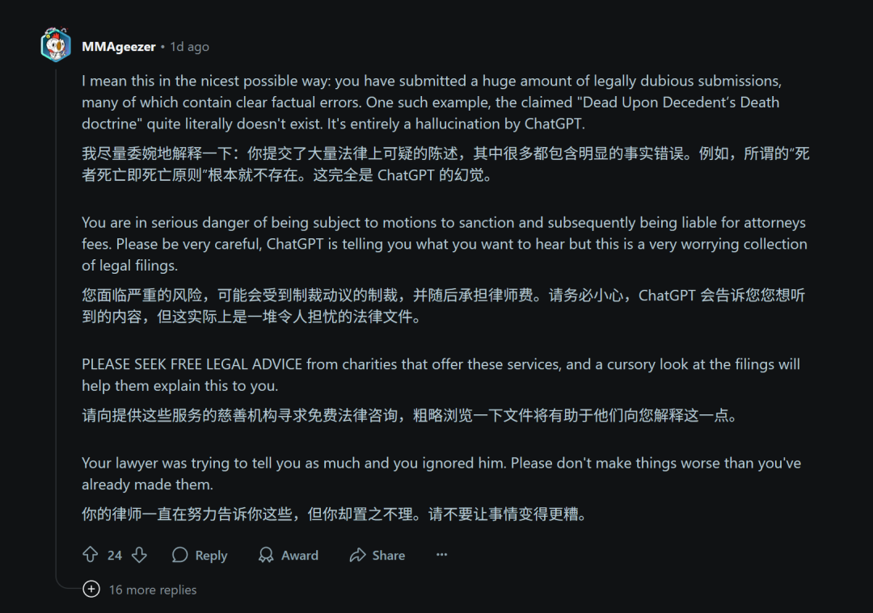This screenshot has height=613, width=873.
Task: Click the paragraph mentioning 'Dead Upon Decedent's Death'
Action: pos(432,103)
